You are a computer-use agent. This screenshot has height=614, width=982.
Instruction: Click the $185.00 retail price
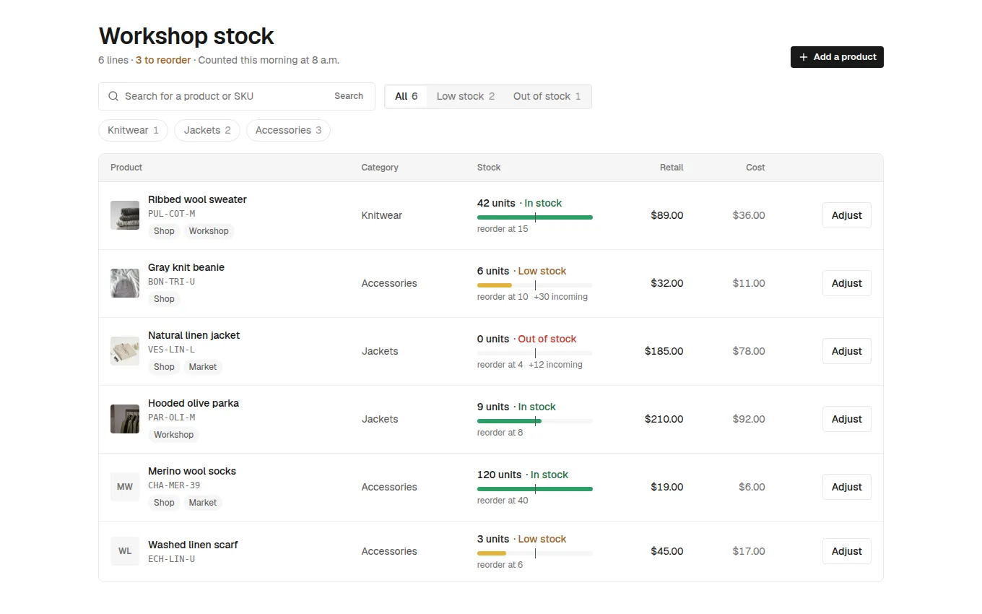[x=664, y=351]
